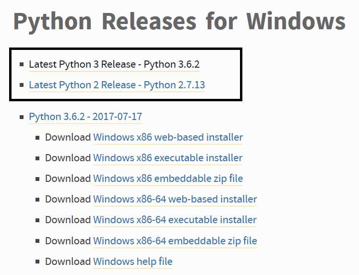
Task: Click the bullet before x86-64 executable installer line
Action: pos(37,220)
